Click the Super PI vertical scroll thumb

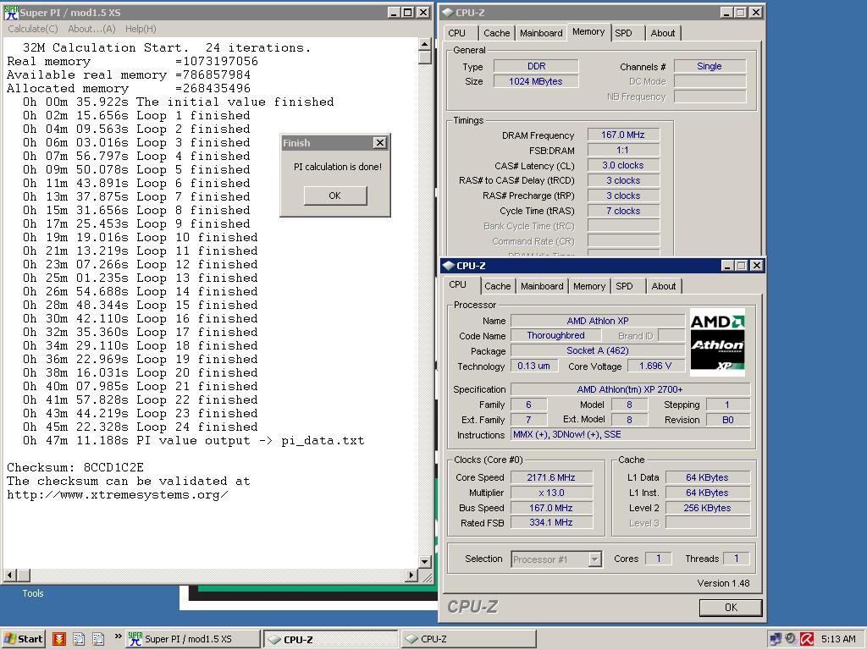click(x=425, y=58)
